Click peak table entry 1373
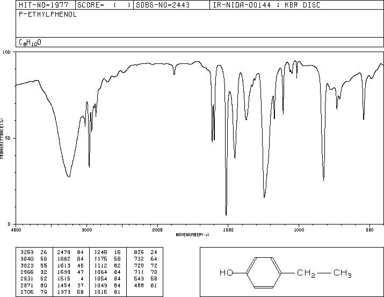 (64, 292)
